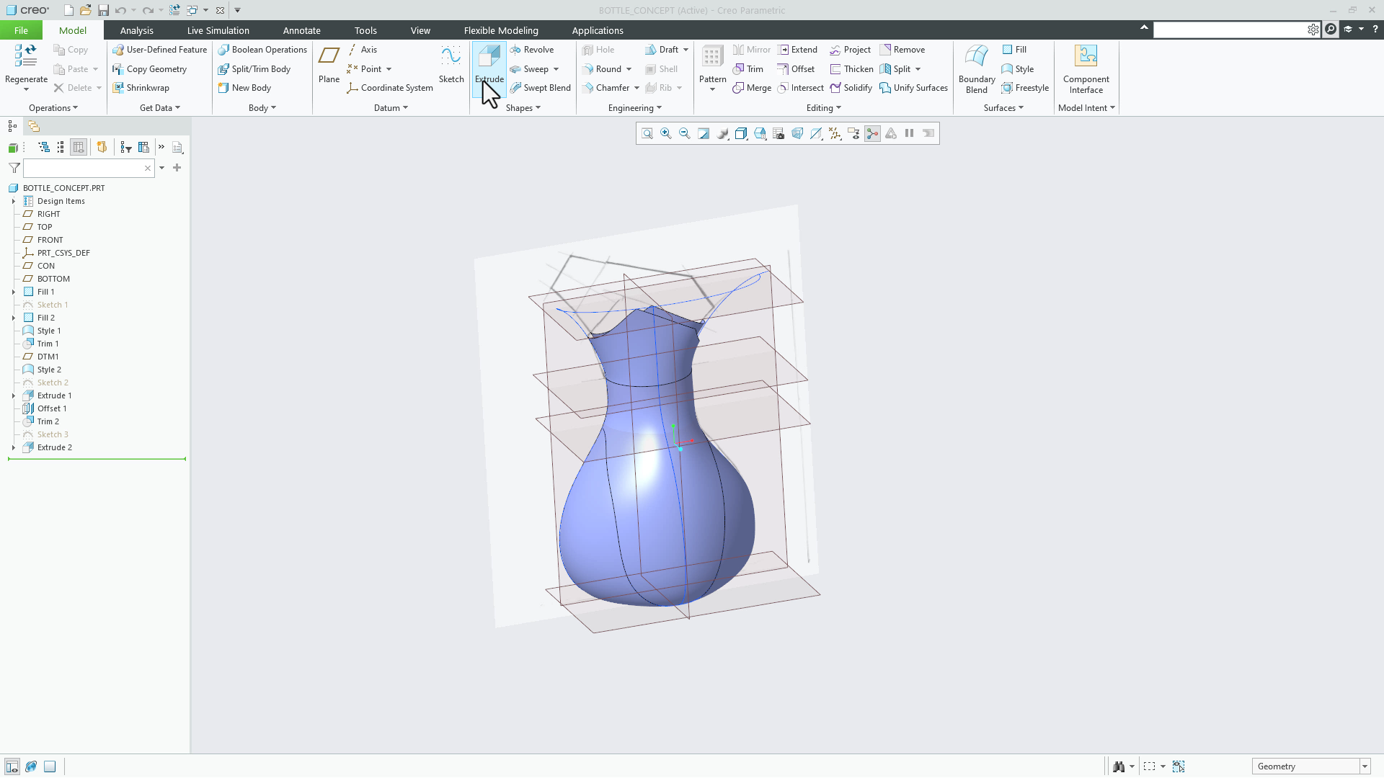Click the Thicken editing tool
1384x778 pixels.
click(x=851, y=69)
